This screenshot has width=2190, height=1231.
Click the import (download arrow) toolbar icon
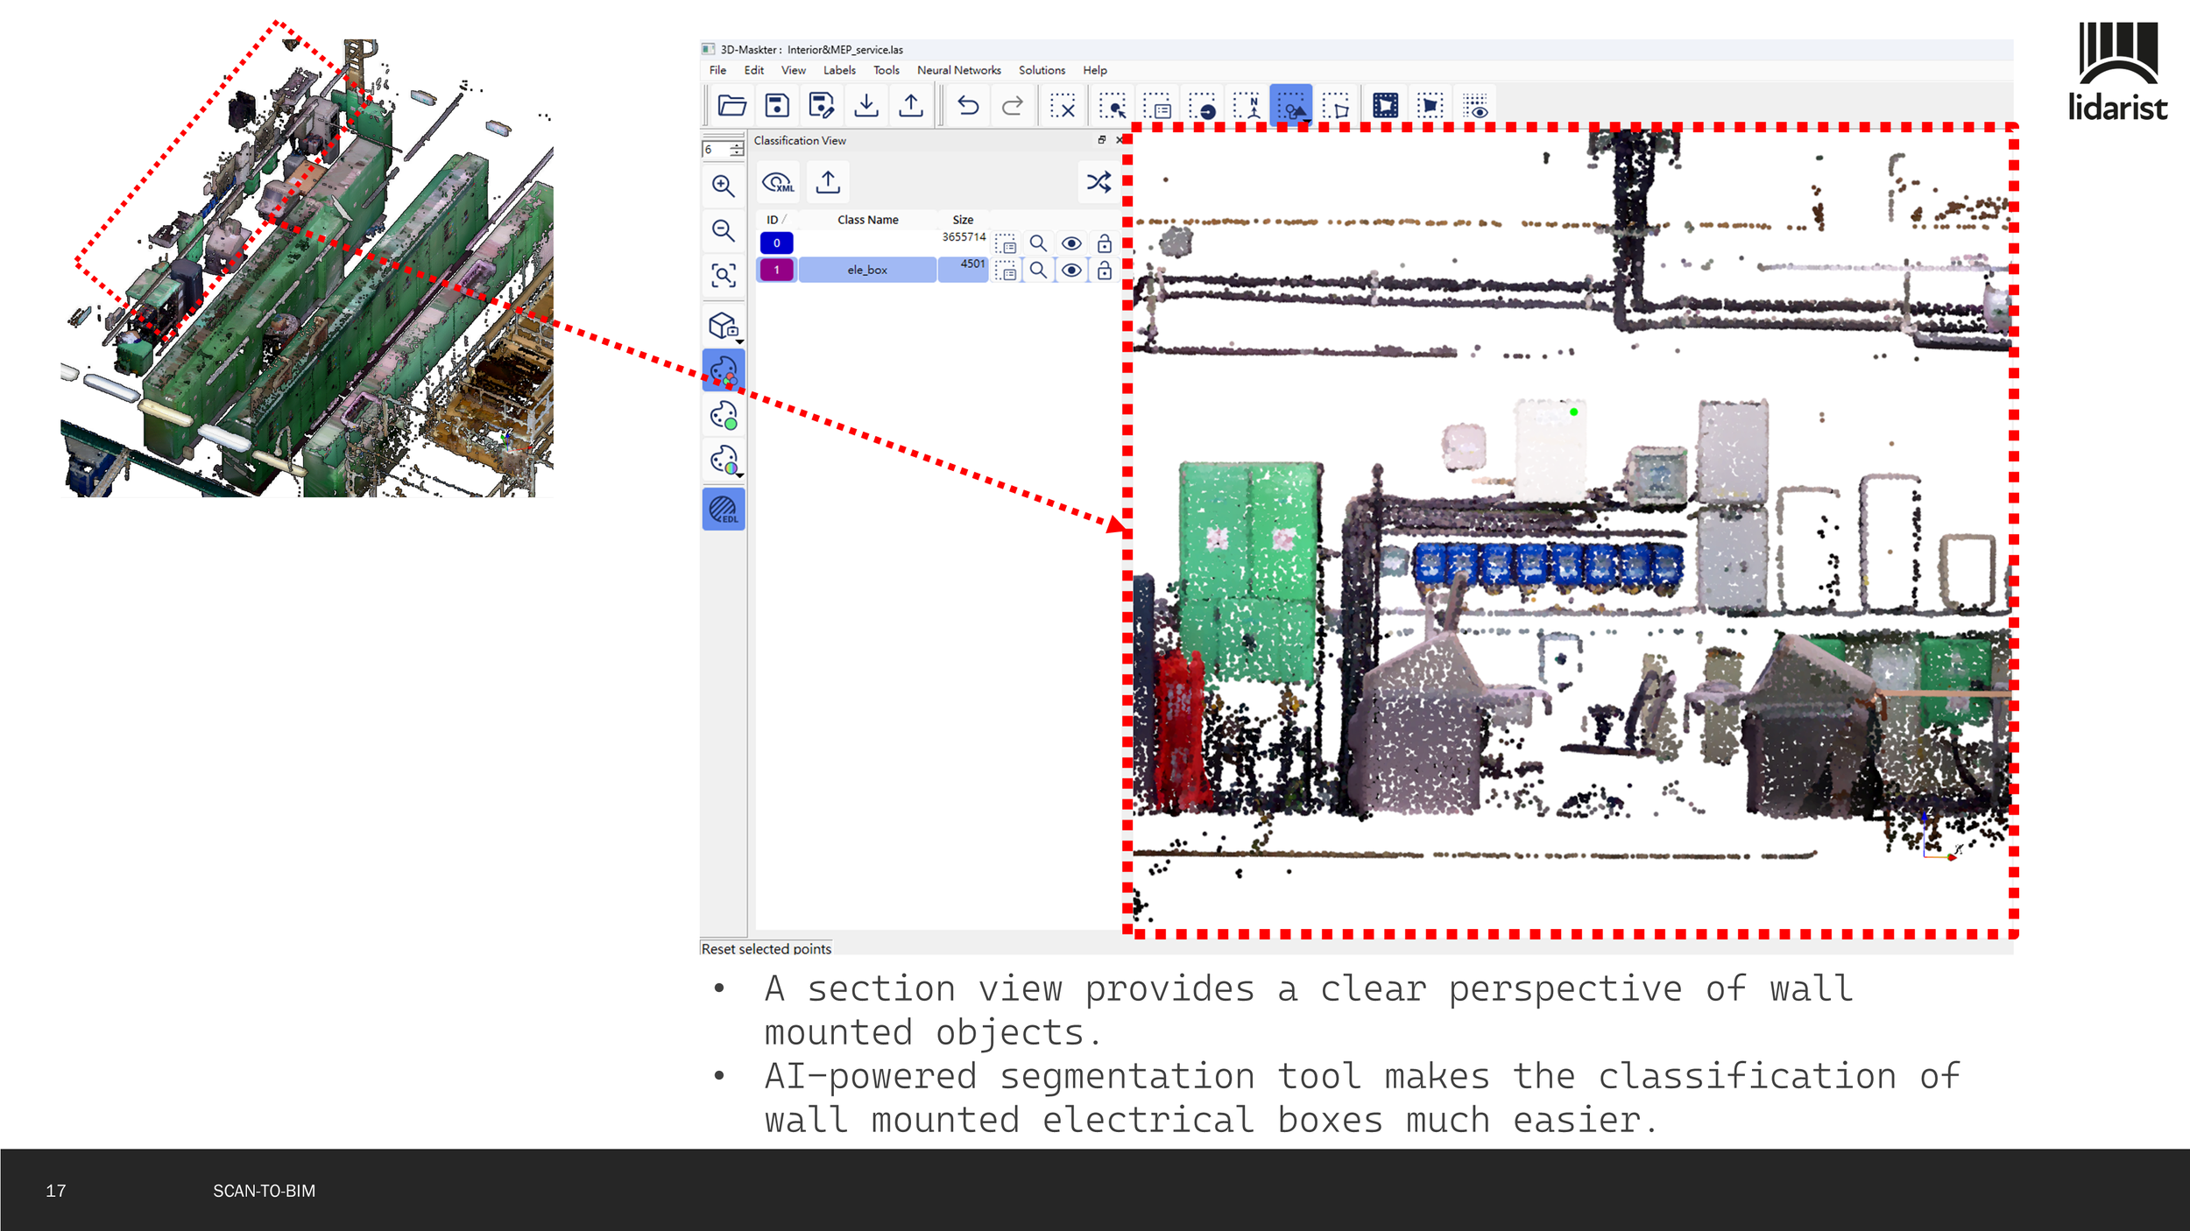pyautogui.click(x=866, y=106)
